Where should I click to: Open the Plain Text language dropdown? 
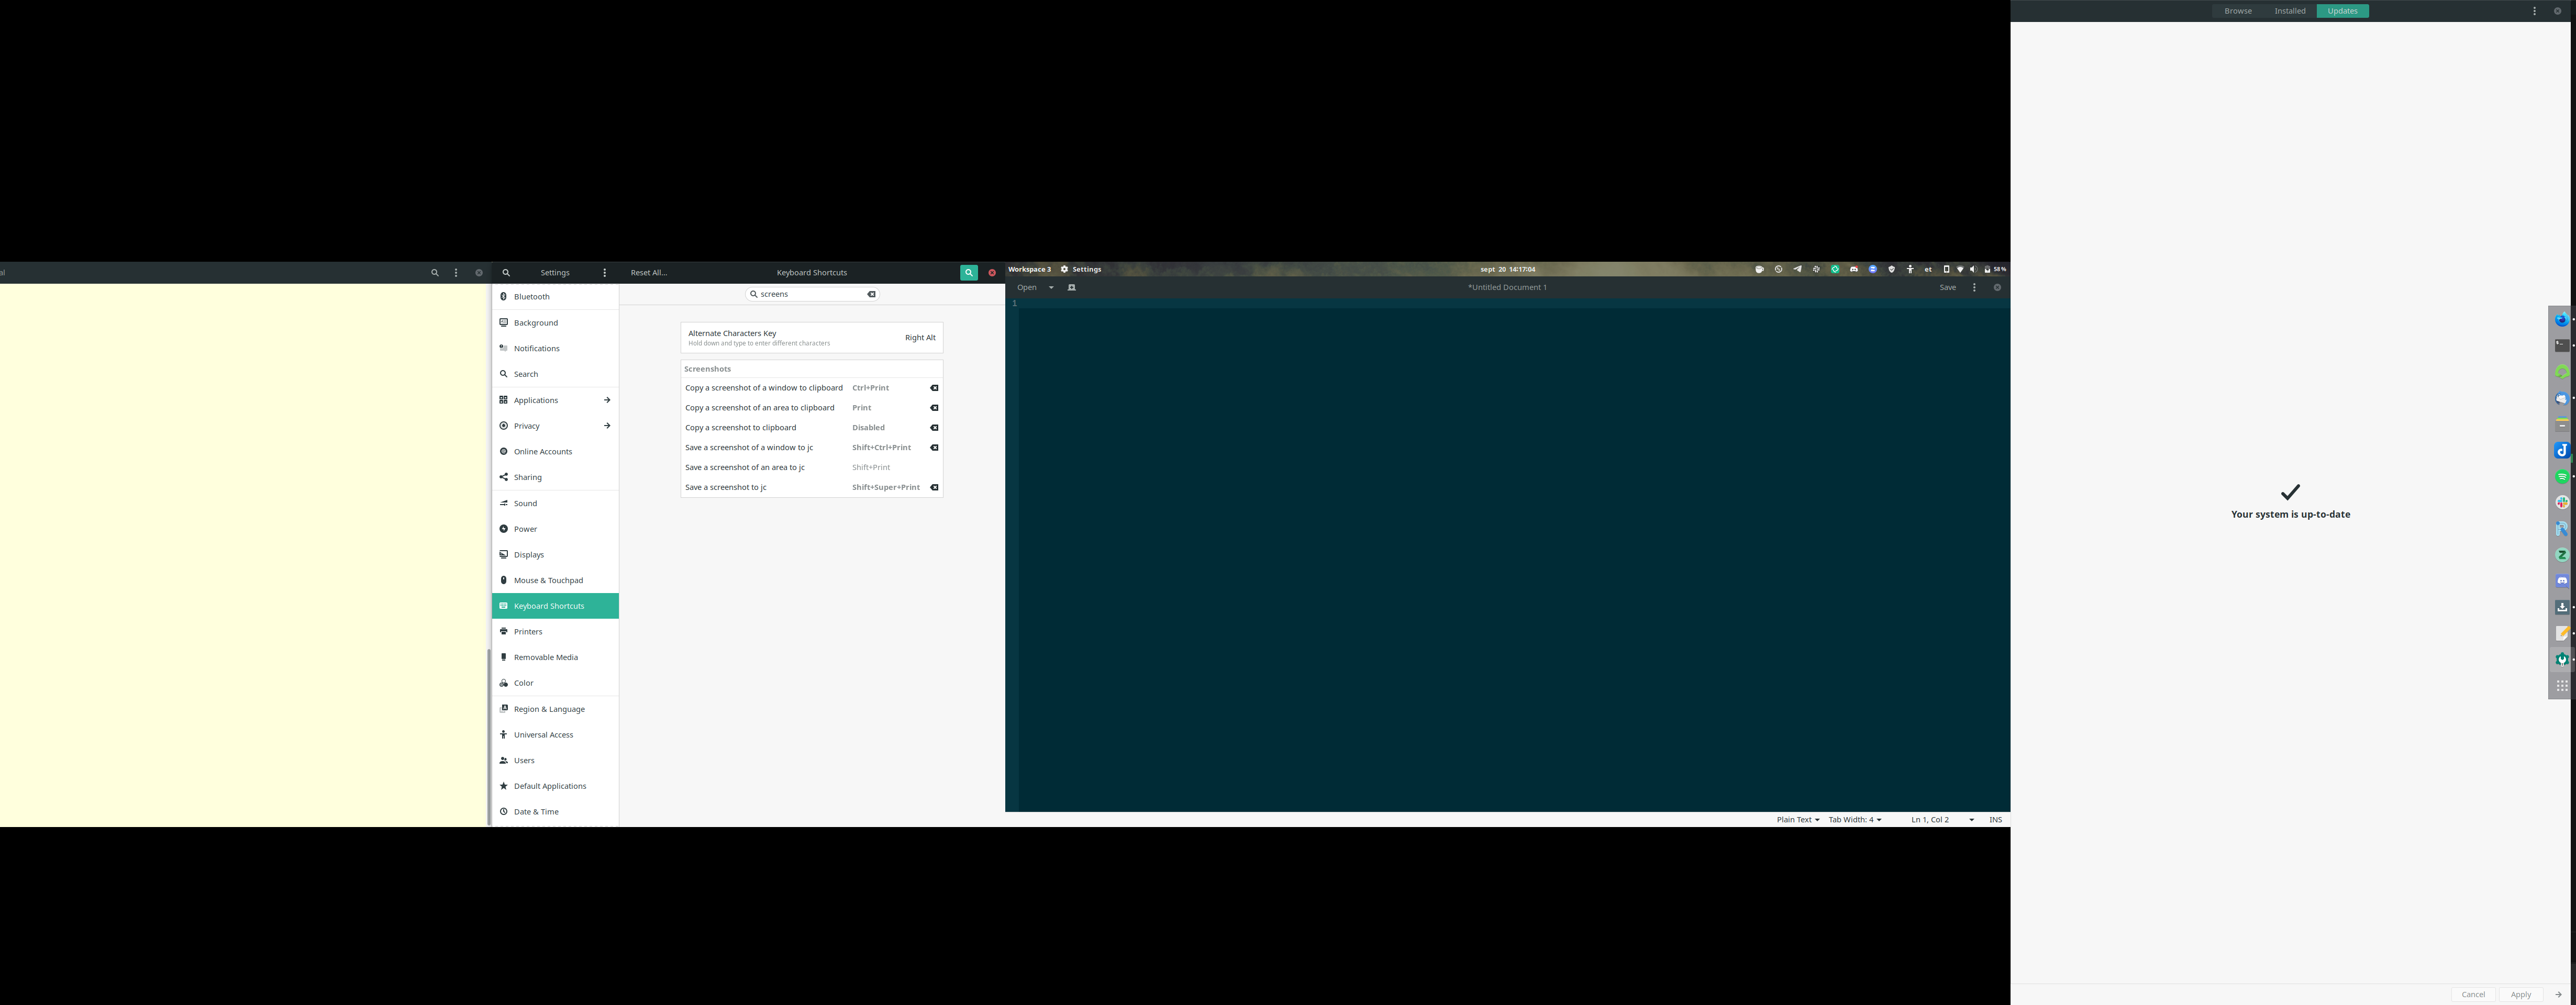tap(1796, 819)
